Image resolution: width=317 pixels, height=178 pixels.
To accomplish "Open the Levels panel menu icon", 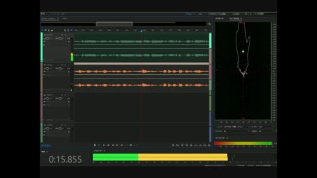I will [105, 151].
